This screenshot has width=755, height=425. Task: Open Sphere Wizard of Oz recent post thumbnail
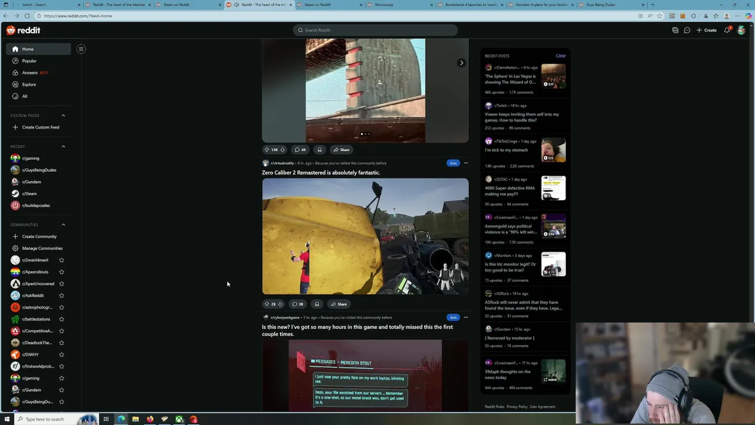click(x=553, y=76)
